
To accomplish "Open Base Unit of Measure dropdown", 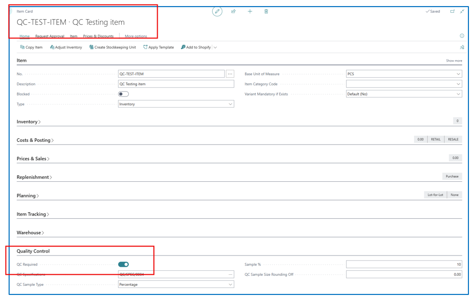I will tap(404, 74).
